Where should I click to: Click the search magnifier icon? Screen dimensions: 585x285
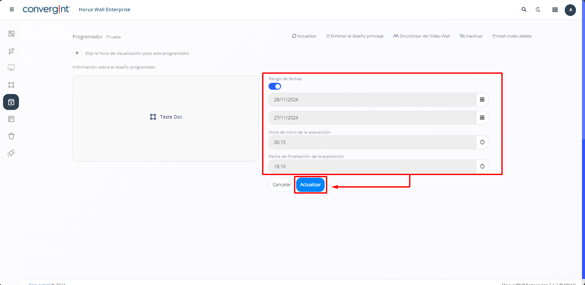click(x=524, y=9)
